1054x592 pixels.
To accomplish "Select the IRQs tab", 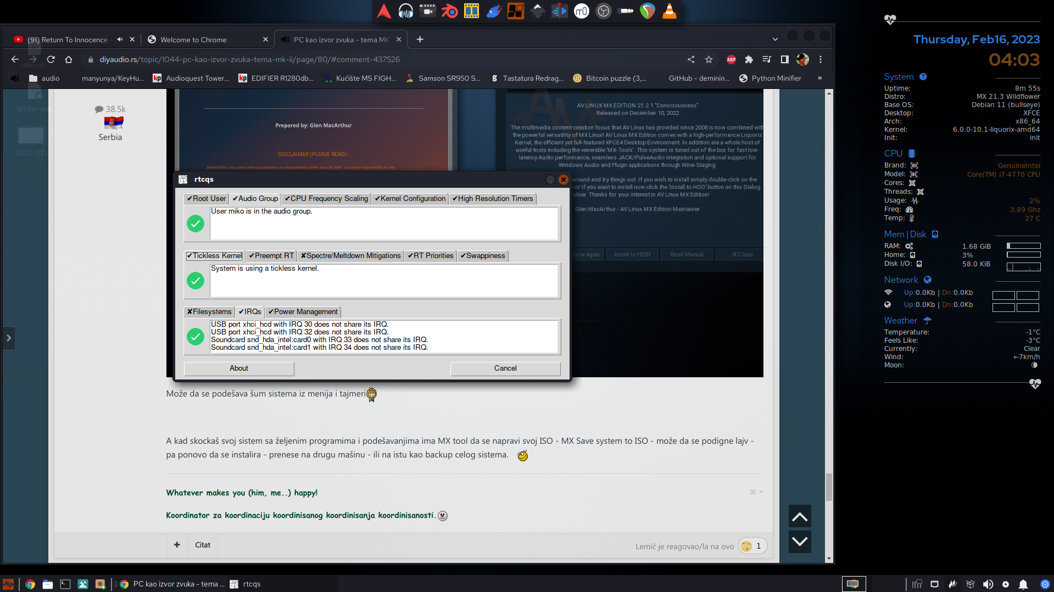I will (x=250, y=312).
